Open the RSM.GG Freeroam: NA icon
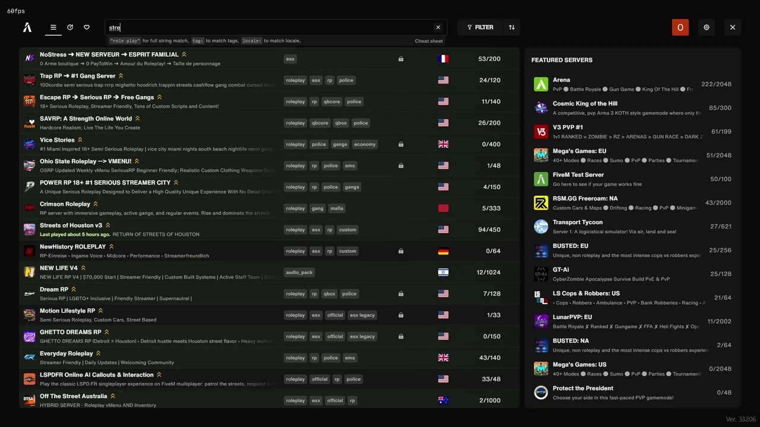The width and height of the screenshot is (760, 427). [541, 203]
